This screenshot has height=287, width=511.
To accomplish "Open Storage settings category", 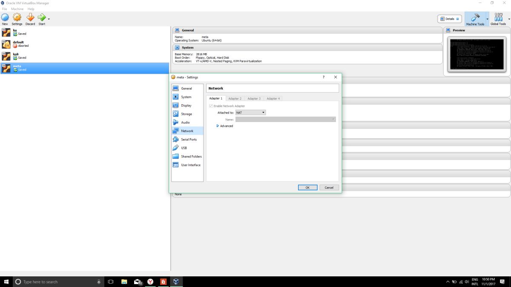I will 187,114.
